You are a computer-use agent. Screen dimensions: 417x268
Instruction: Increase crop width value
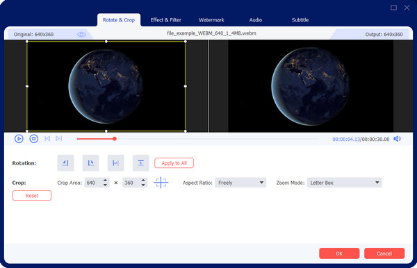pos(106,181)
